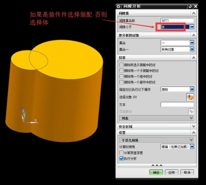This screenshot has height=185, width=206.
Task: Toggle 排除同一个部件中的对 checkbox
Action: coord(121,82)
